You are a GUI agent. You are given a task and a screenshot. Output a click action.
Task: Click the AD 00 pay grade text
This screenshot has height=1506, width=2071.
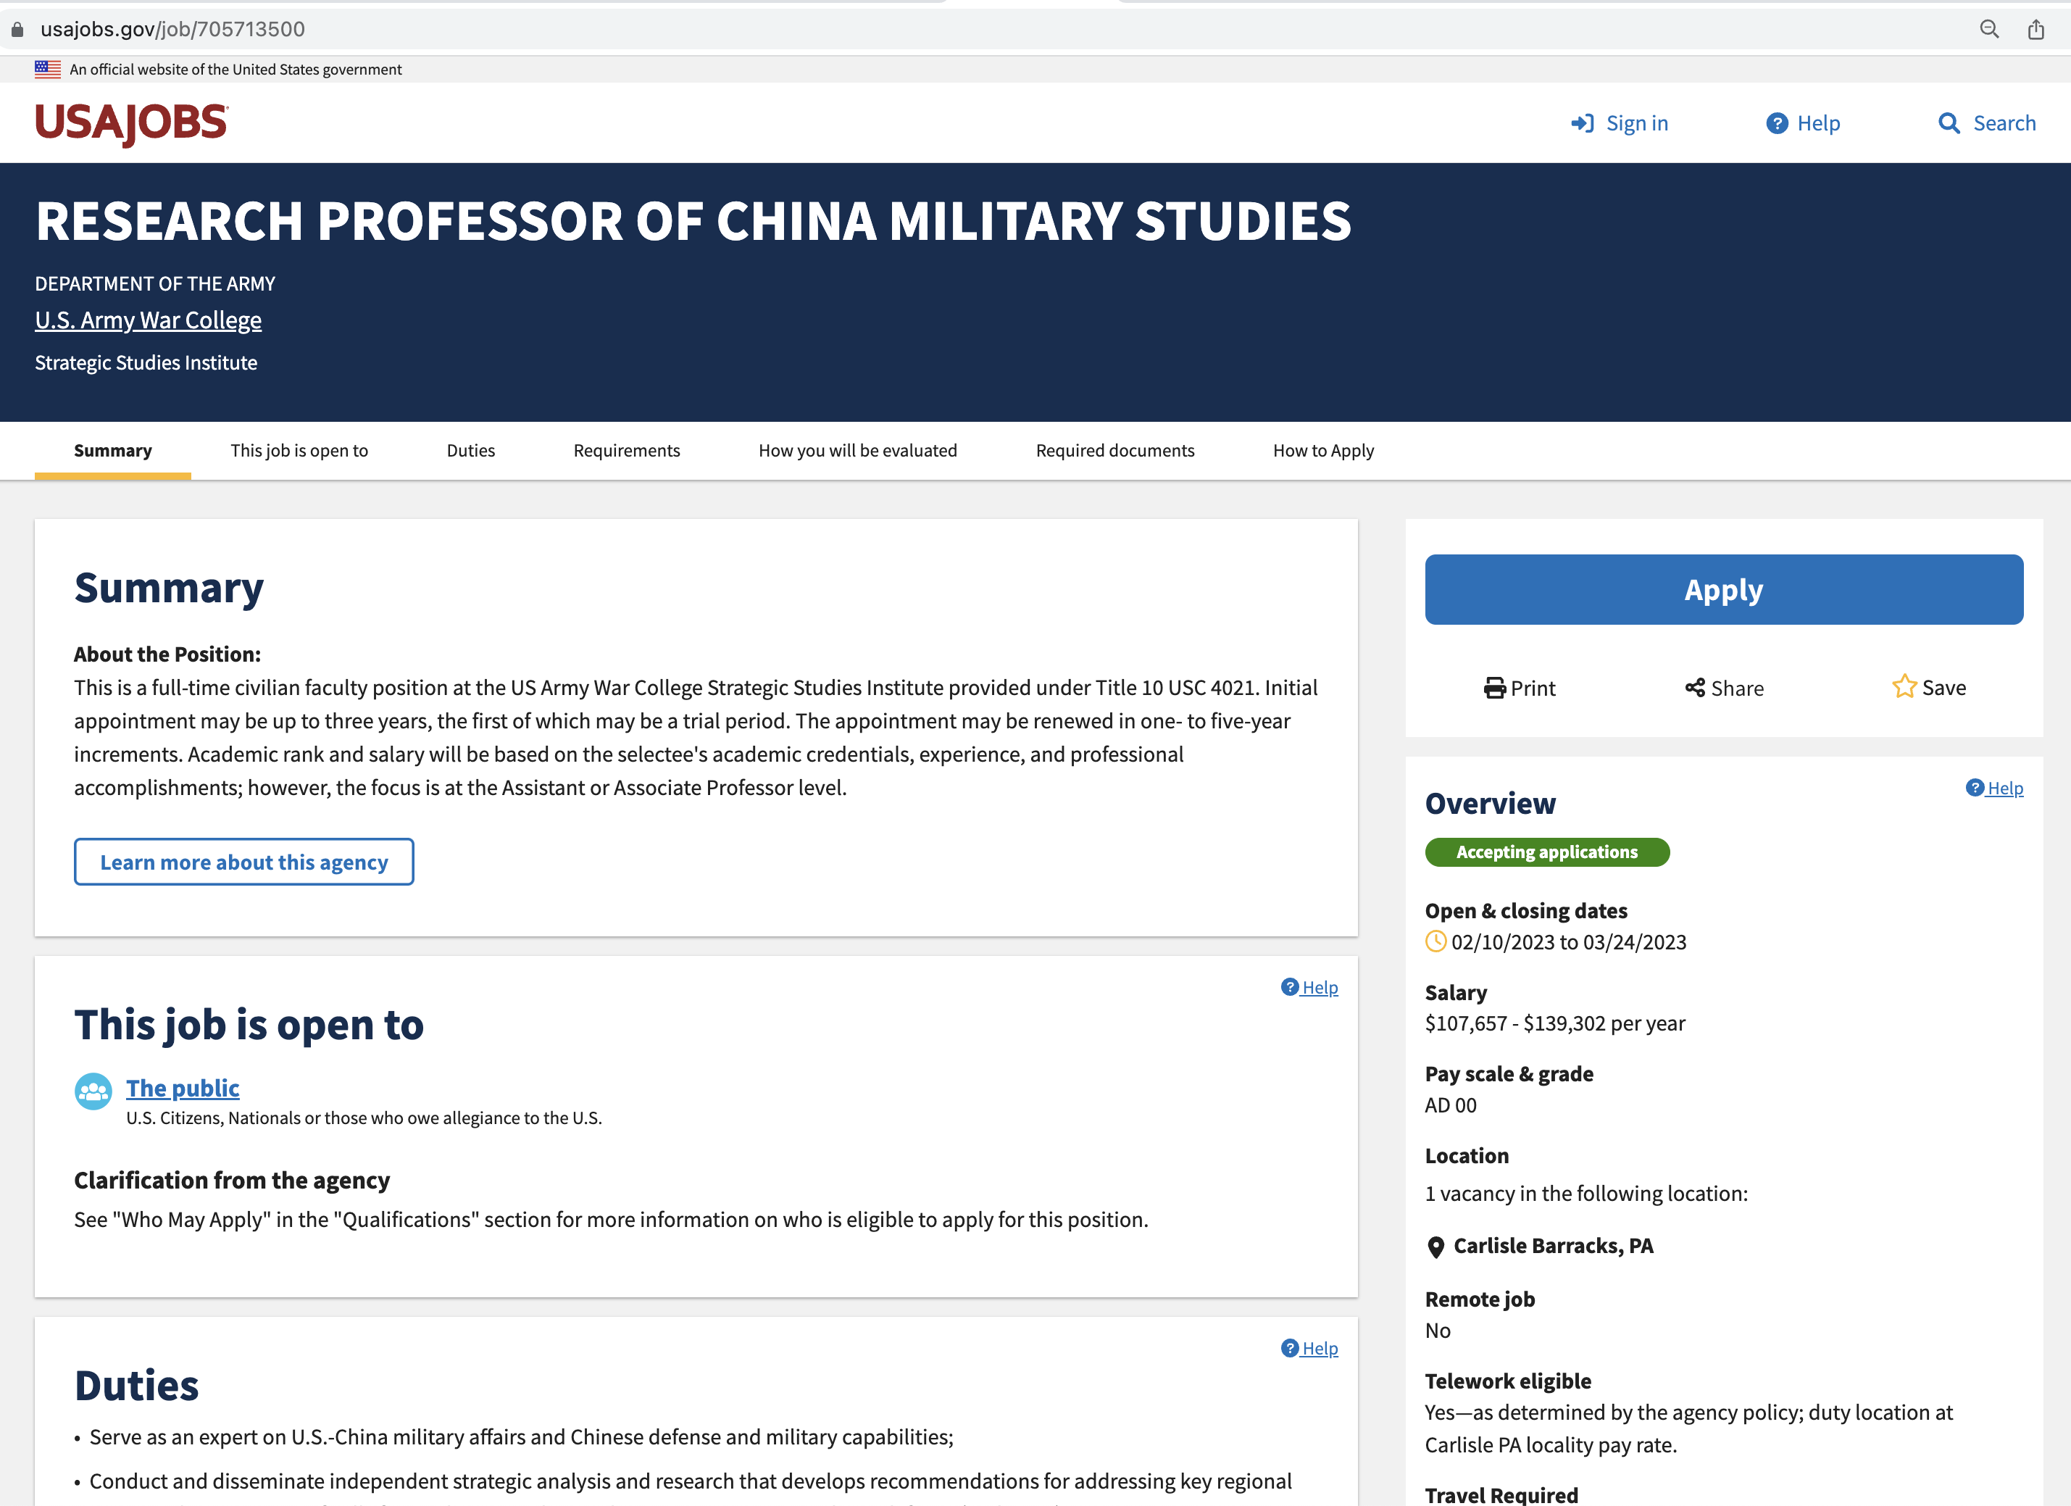coord(1451,1105)
